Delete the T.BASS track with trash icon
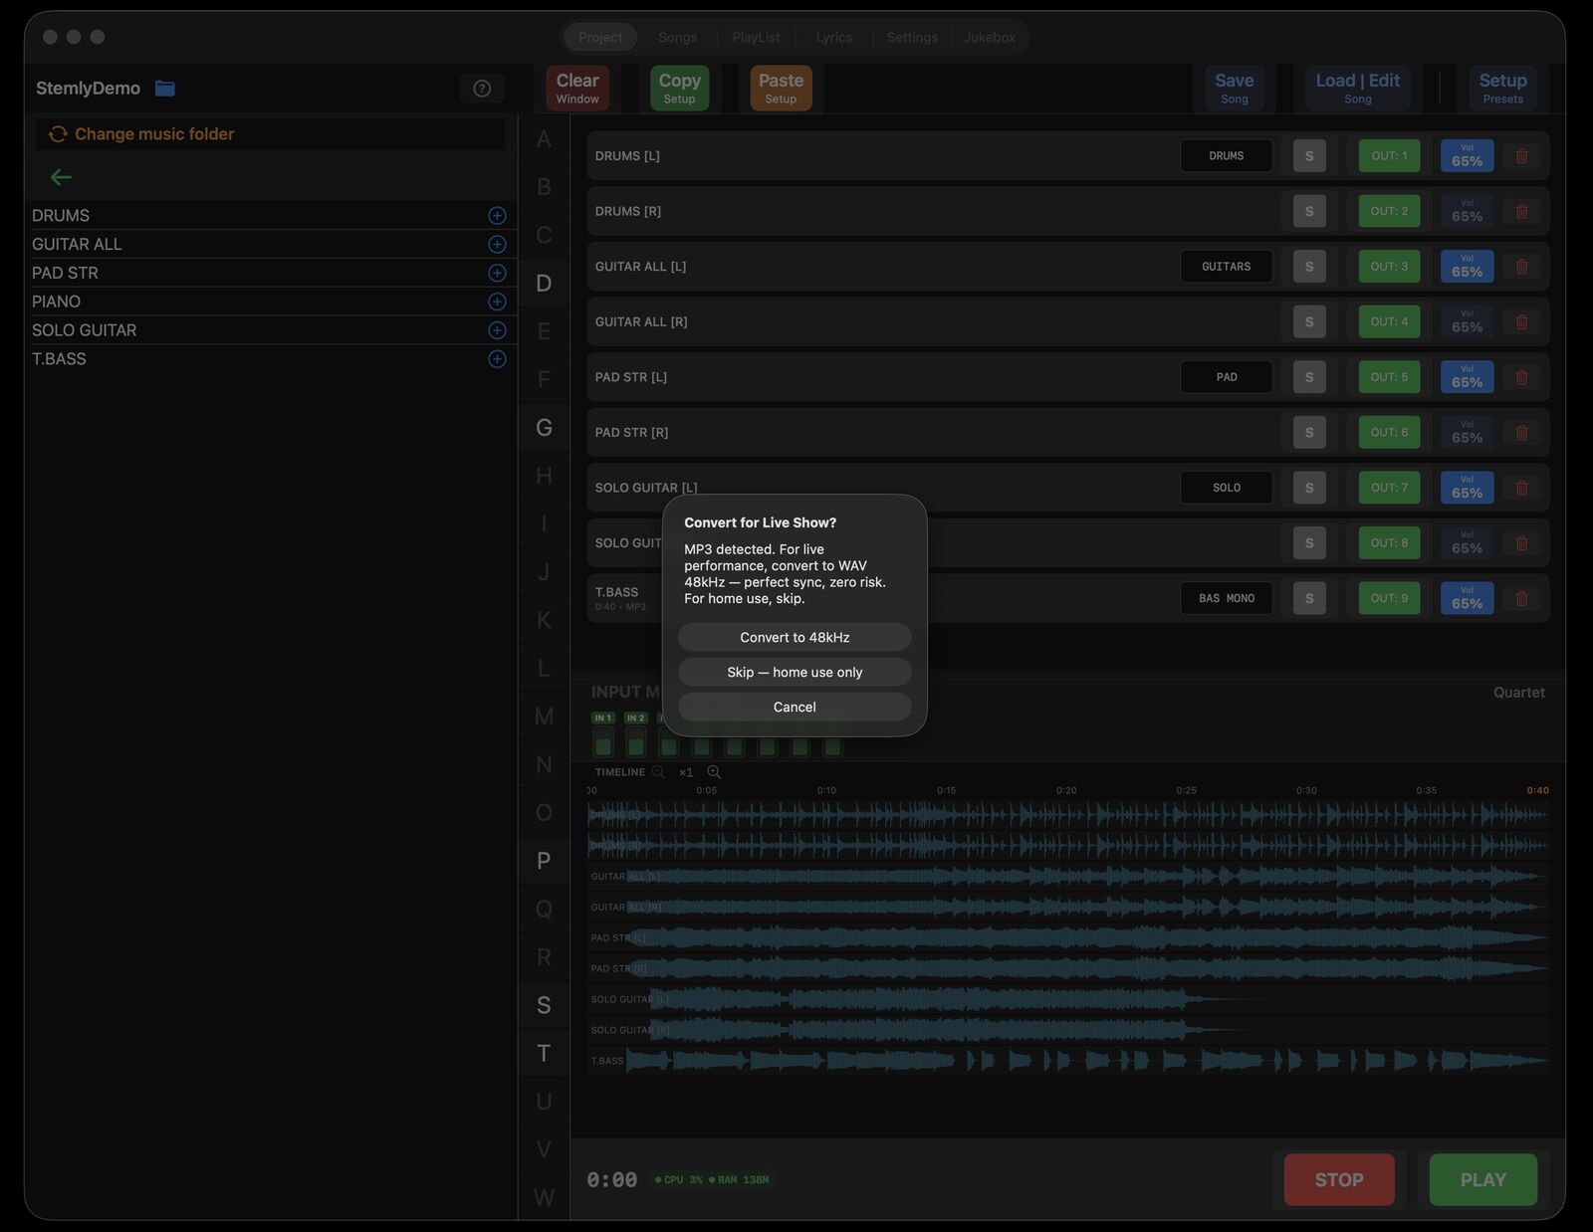1593x1232 pixels. pyautogui.click(x=1521, y=598)
